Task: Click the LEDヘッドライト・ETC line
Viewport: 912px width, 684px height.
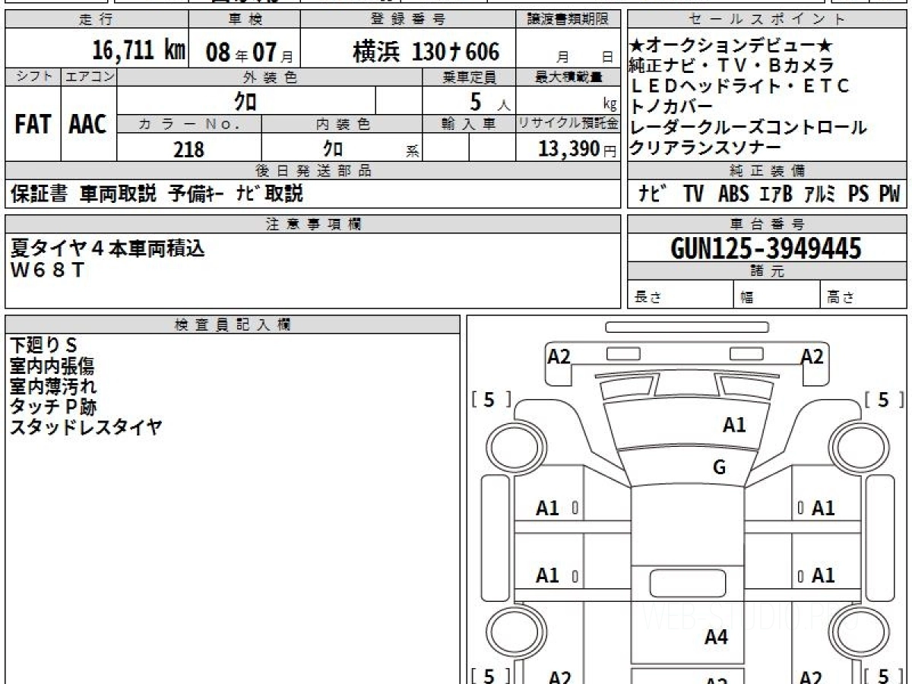Action: tap(739, 86)
